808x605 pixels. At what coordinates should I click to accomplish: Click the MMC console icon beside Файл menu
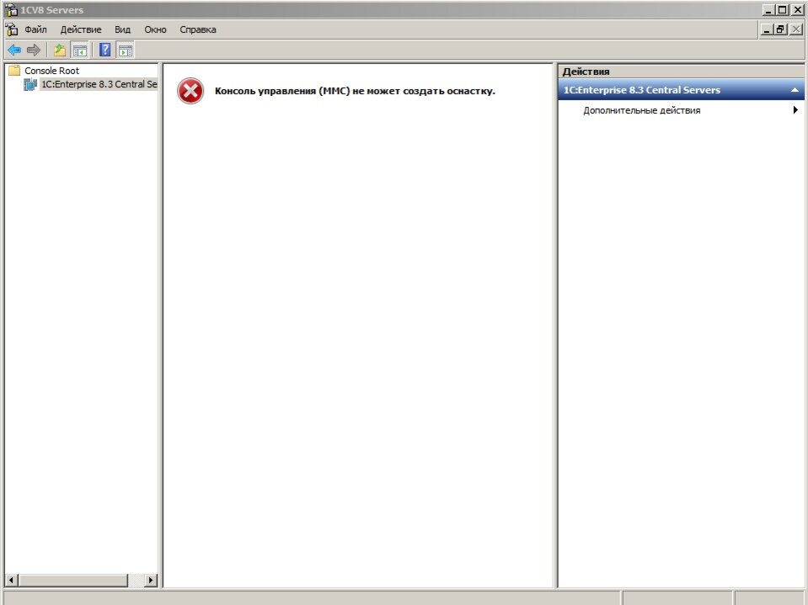coord(12,29)
